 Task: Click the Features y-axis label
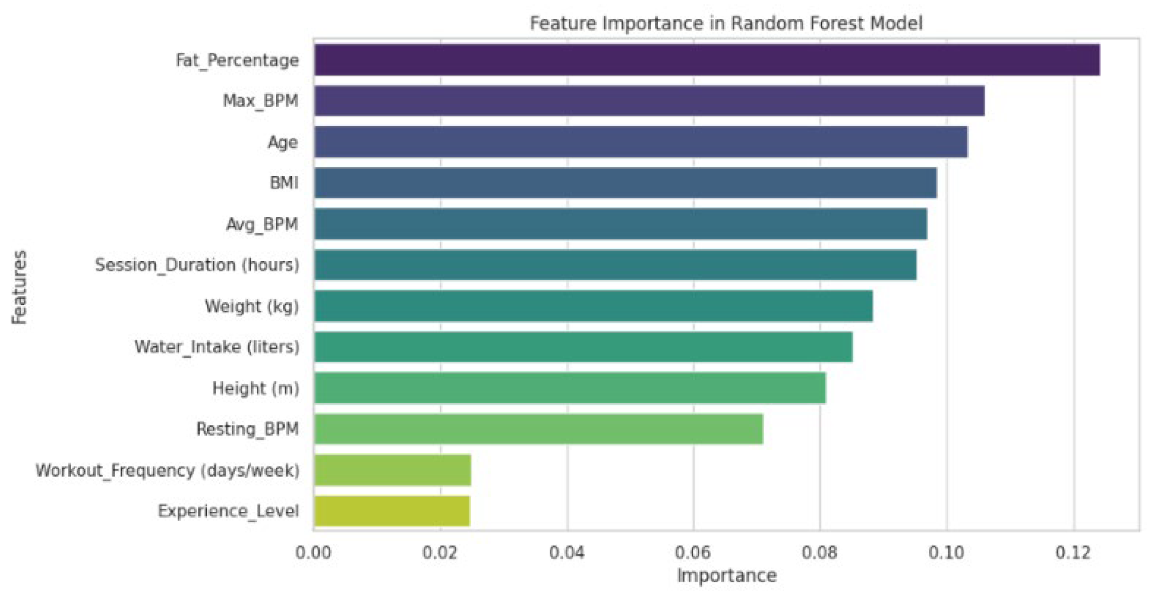tap(19, 287)
